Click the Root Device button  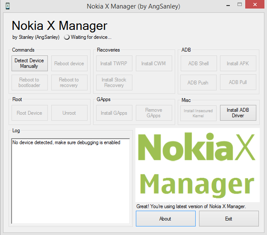(x=29, y=113)
